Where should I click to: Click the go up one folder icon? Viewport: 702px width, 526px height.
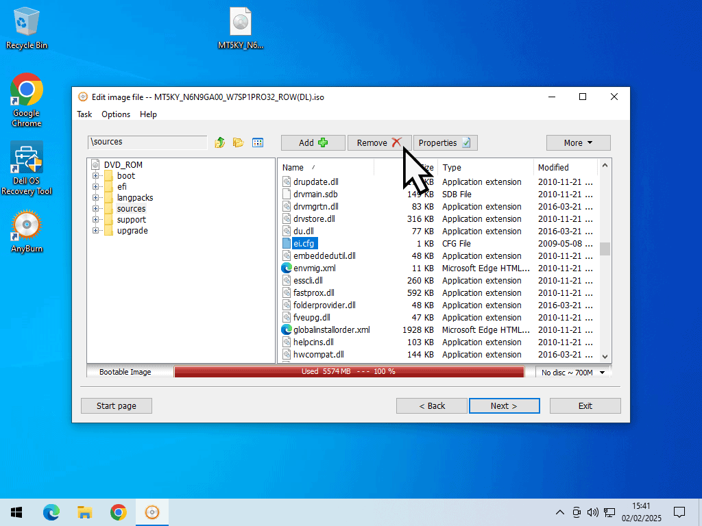coord(220,142)
